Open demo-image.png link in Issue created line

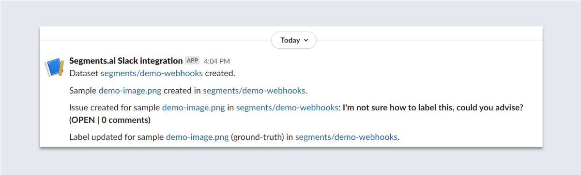[x=193, y=108]
